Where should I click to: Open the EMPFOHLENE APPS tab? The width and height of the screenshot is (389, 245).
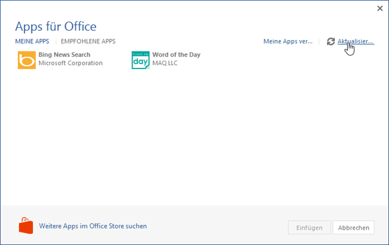[88, 41]
